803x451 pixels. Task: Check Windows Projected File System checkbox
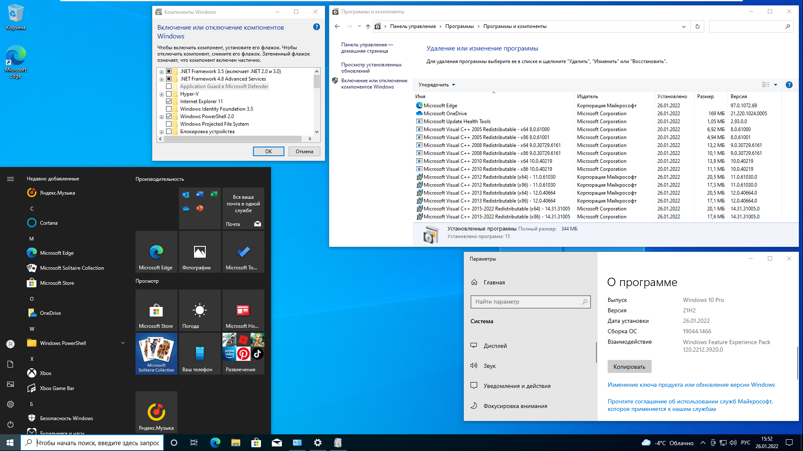point(169,124)
